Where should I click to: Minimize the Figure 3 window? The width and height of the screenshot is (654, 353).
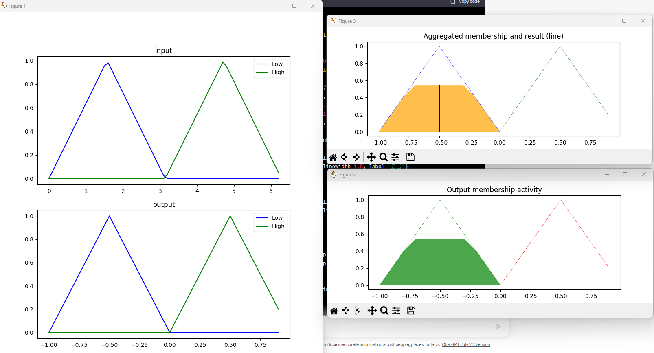[606, 21]
